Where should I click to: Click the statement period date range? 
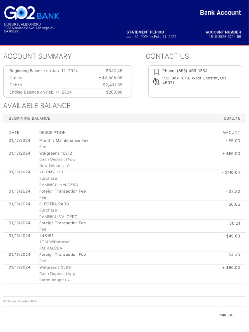[x=151, y=37]
